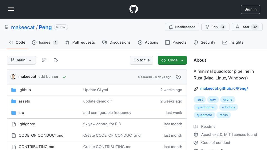Open the makeecat owner profile link
Viewport: 267px width, 150px height.
point(23,27)
